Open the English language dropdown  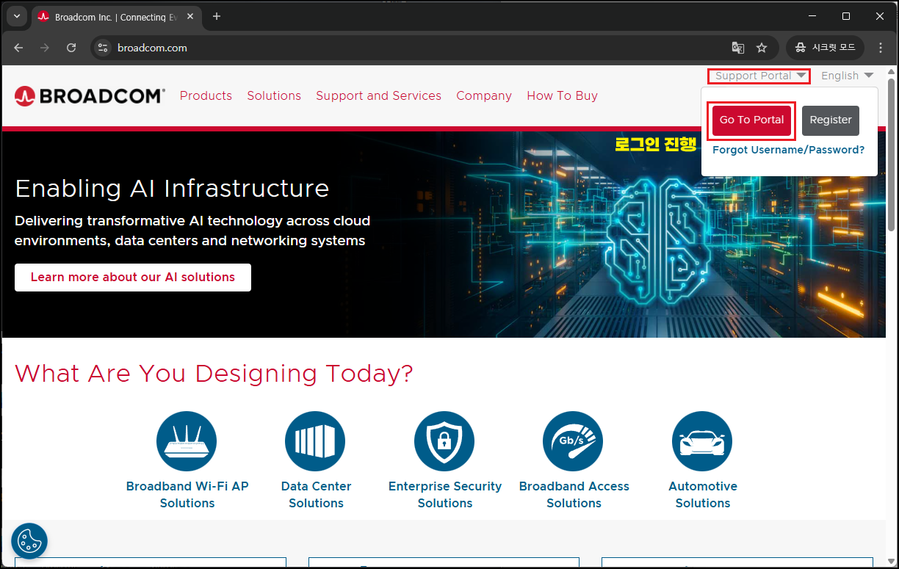[x=847, y=76]
